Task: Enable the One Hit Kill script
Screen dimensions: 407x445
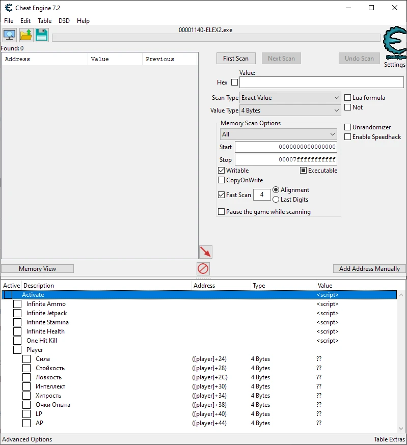Action: pyautogui.click(x=17, y=341)
